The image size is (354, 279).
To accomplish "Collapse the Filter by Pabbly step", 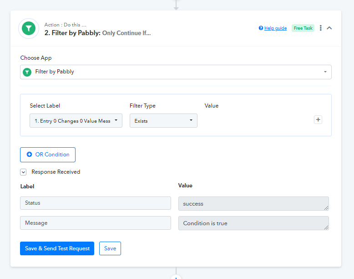I will 329,28.
